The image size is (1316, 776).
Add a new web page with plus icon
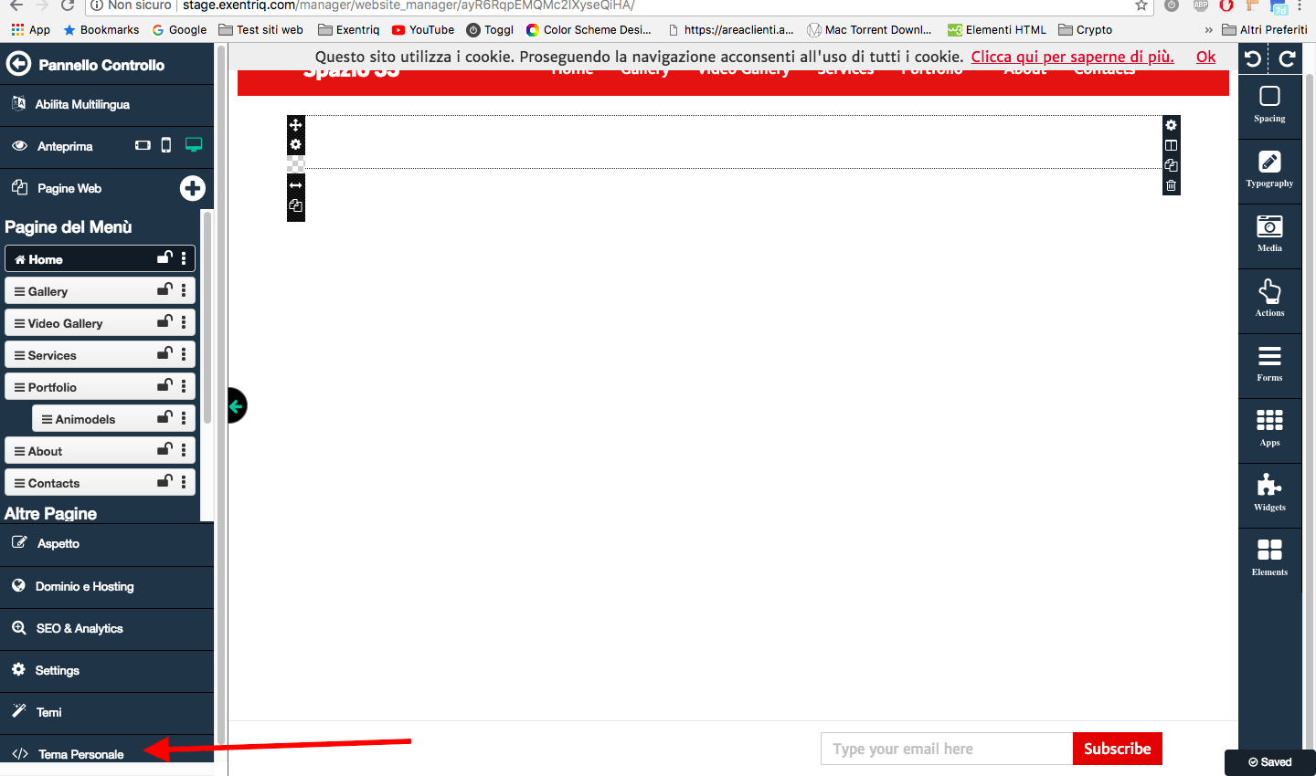point(192,188)
